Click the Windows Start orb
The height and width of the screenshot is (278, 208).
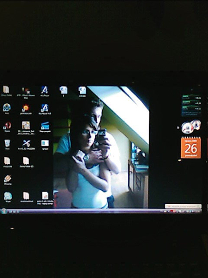[x=4, y=211]
